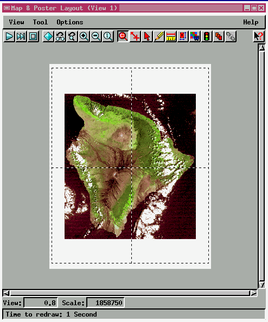Click the traffic light icon button
This screenshot has height=322, width=268.
207,36
